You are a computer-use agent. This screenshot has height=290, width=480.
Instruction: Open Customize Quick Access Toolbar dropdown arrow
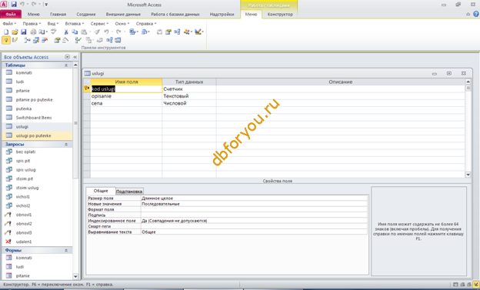coord(46,5)
